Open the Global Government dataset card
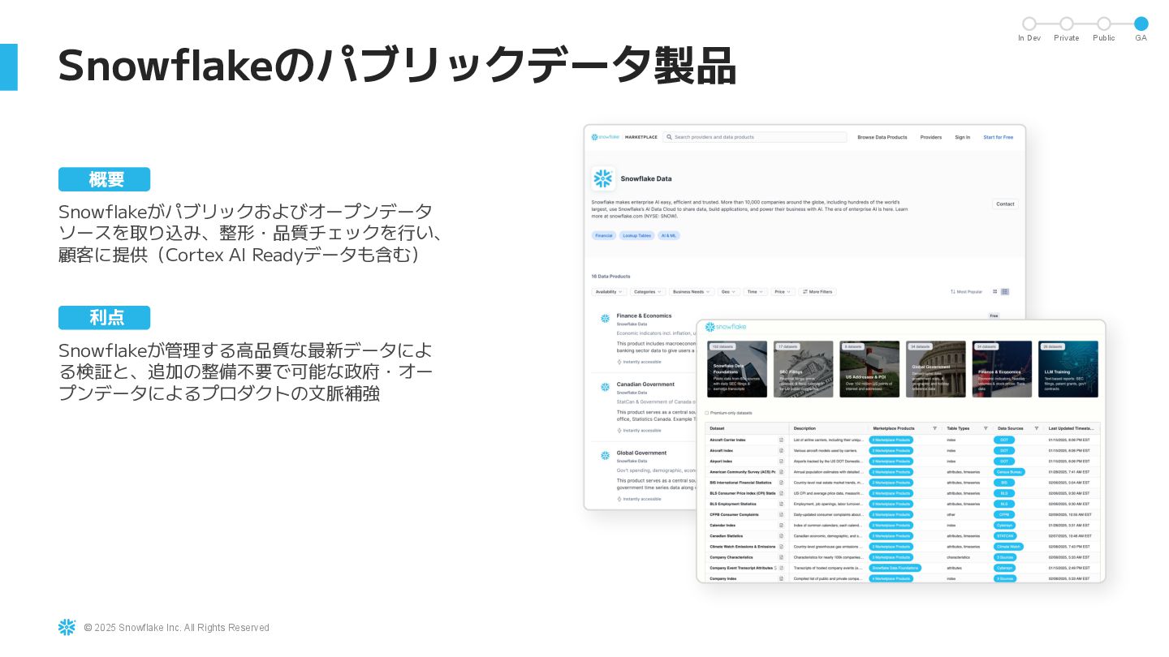The width and height of the screenshot is (1169, 657). (x=936, y=369)
